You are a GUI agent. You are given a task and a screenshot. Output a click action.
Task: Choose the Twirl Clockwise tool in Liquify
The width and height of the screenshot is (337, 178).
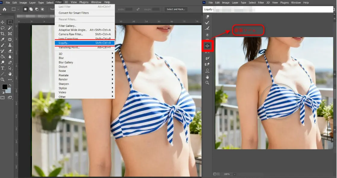[207, 34]
